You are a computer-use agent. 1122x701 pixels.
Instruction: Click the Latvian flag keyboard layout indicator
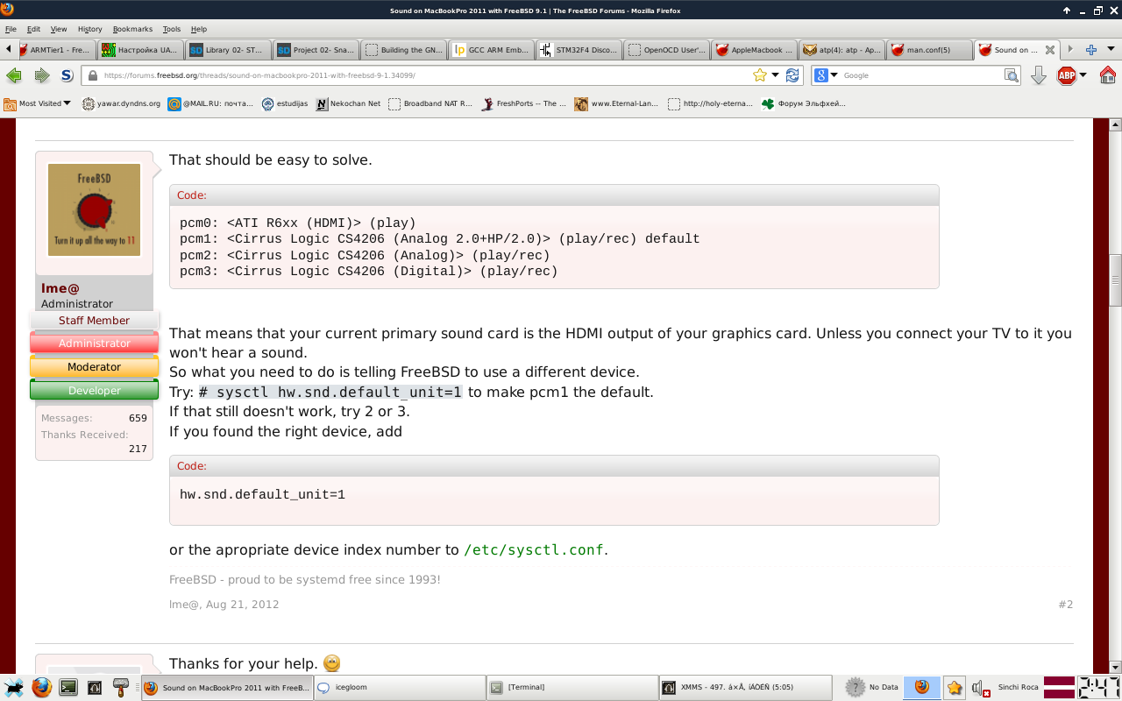1060,687
